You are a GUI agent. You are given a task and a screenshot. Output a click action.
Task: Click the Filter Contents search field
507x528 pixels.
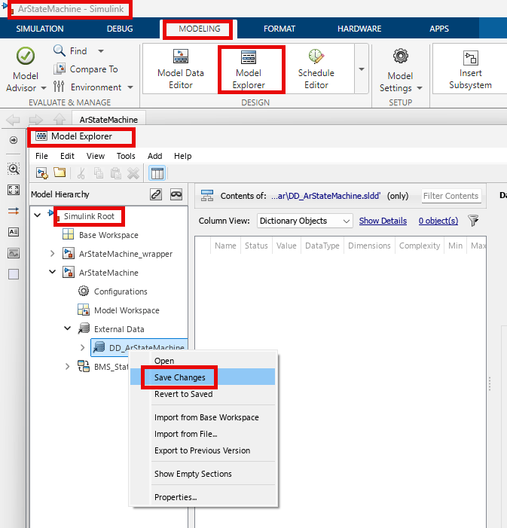[450, 196]
